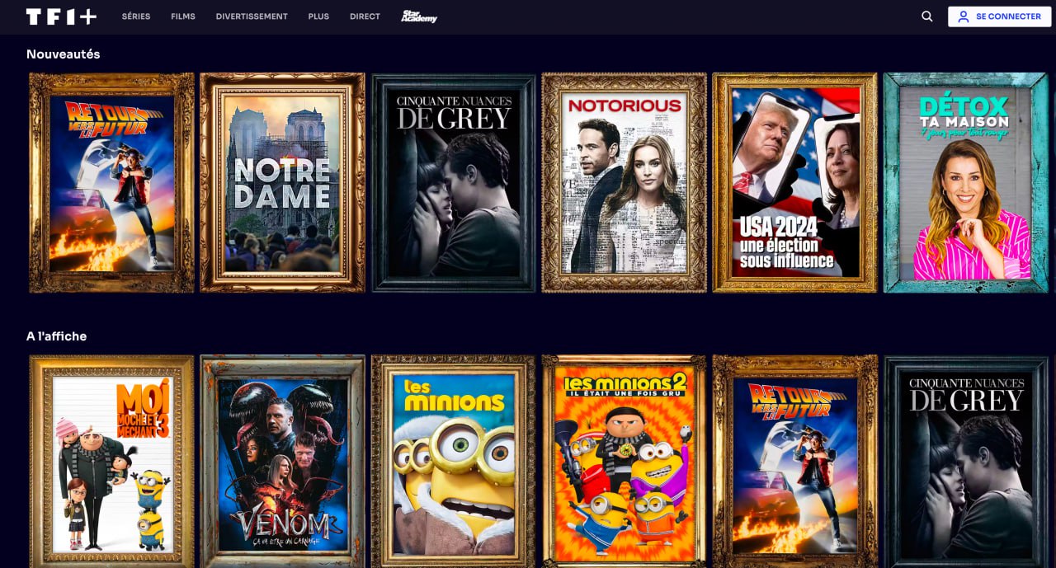Open the Divertissement menu
Screen dimensions: 1056x568
[x=252, y=16]
